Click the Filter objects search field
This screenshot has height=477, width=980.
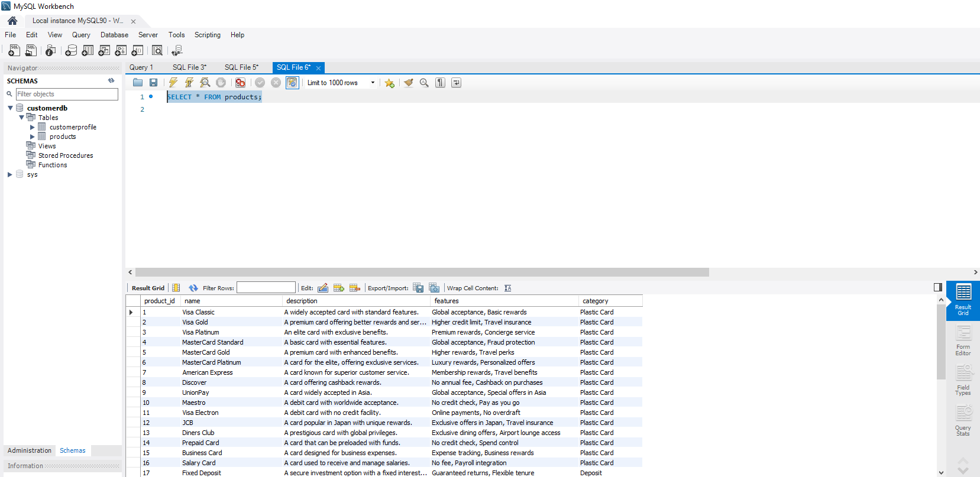pos(67,94)
